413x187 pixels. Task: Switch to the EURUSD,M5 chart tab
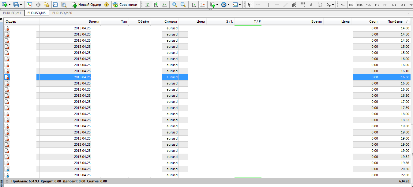(x=36, y=13)
